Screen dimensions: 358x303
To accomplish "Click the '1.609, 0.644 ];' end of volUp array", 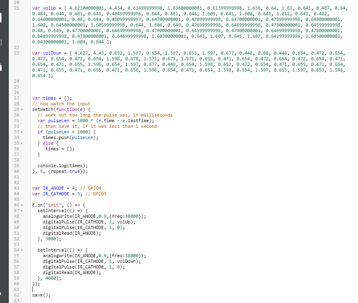I will [x=92, y=42].
